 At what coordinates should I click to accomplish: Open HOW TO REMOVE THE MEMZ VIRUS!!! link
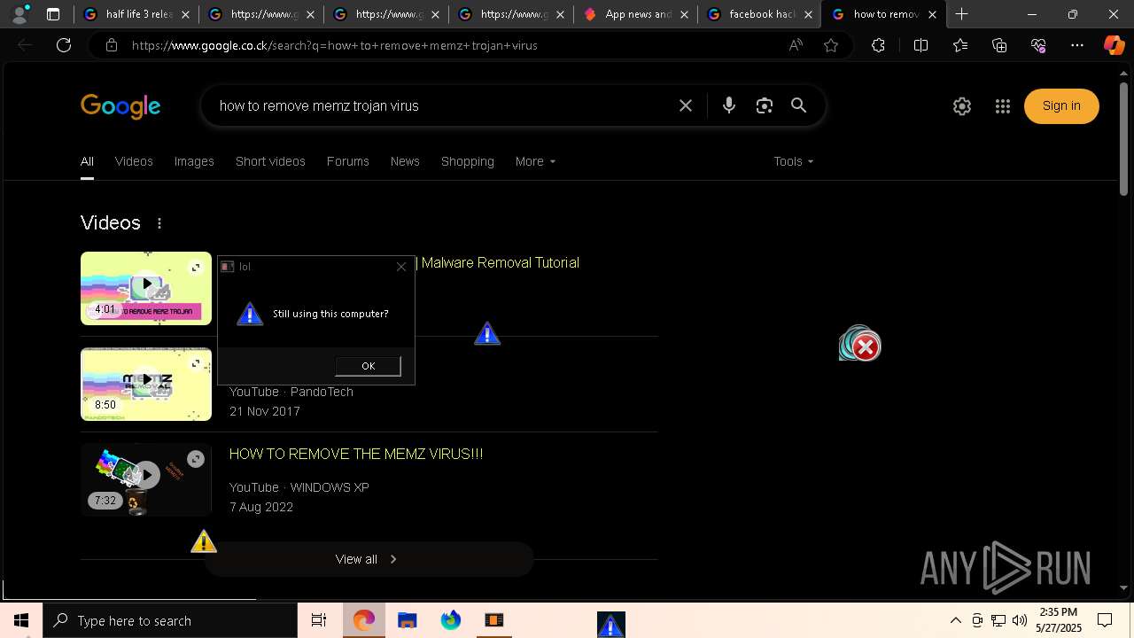[x=356, y=454]
